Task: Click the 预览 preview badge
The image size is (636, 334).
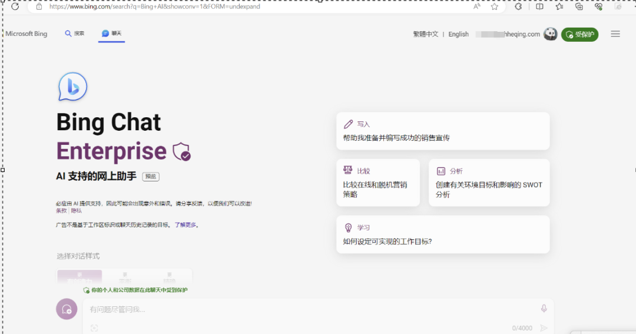Action: [151, 177]
